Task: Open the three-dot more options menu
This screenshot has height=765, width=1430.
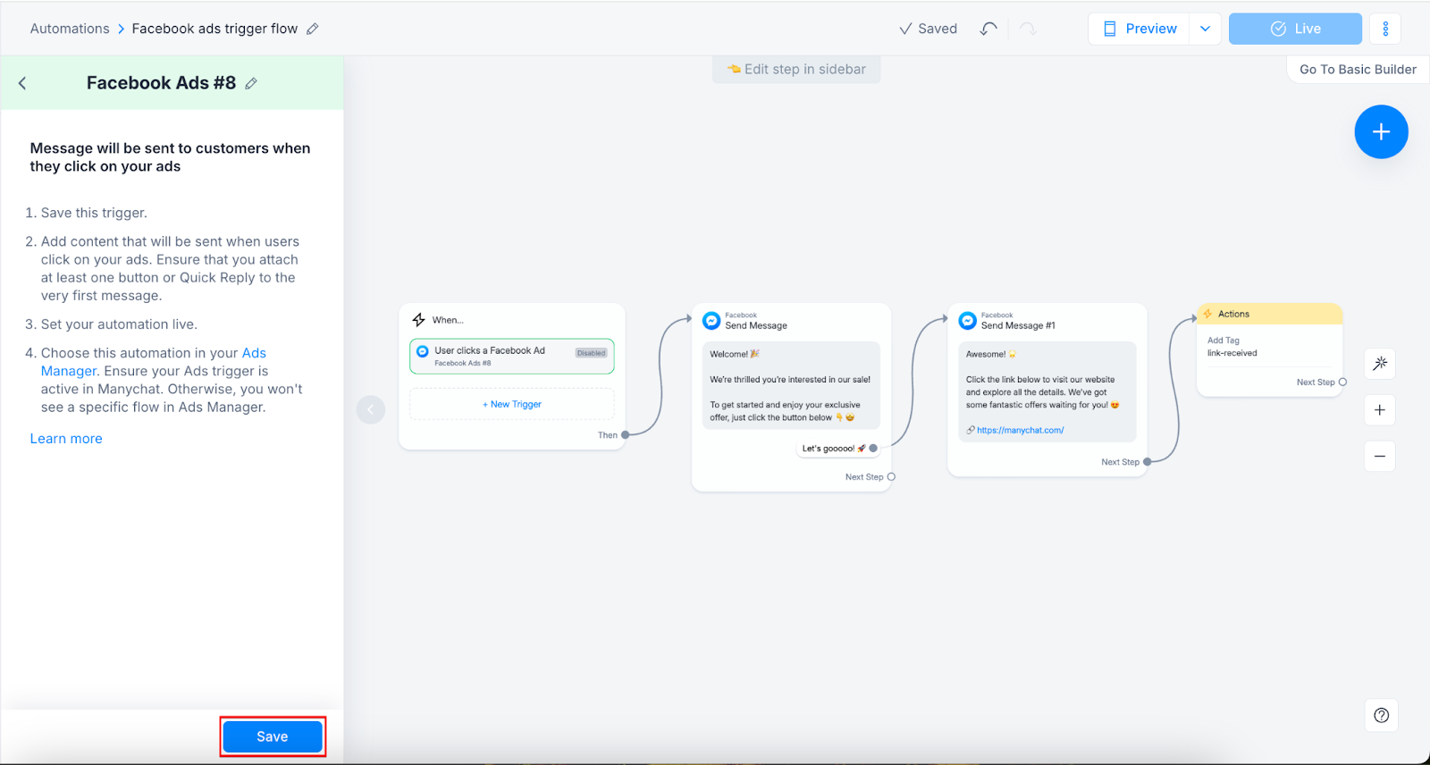Action: click(1385, 29)
